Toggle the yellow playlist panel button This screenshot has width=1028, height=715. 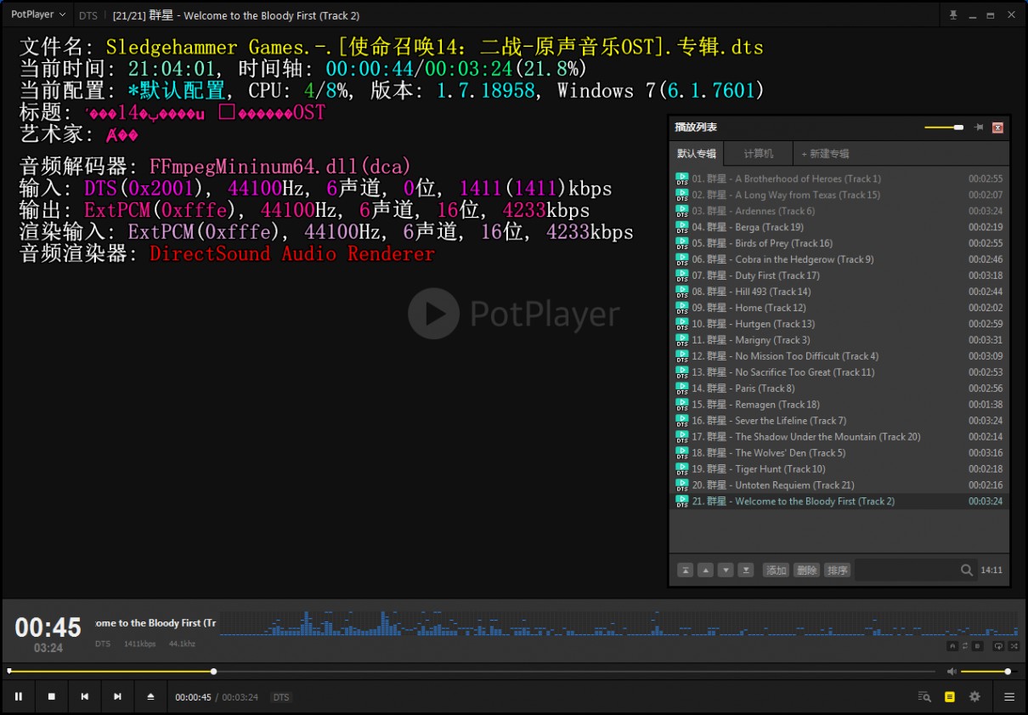pos(950,696)
